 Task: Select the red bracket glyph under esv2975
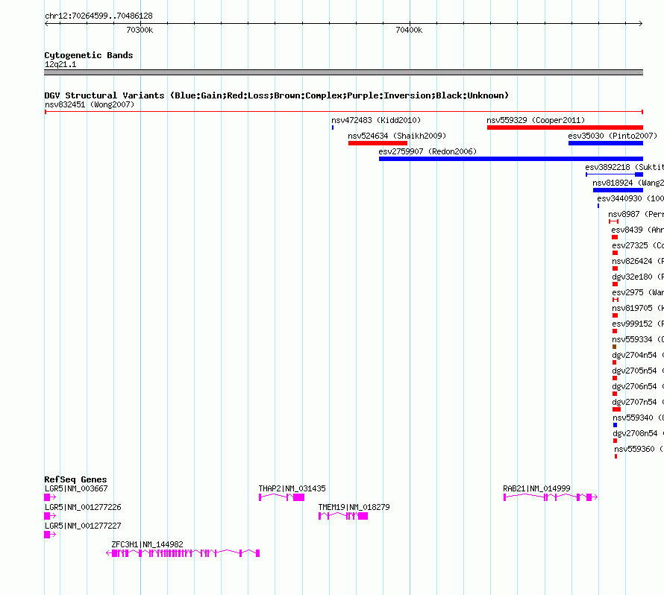[616, 300]
